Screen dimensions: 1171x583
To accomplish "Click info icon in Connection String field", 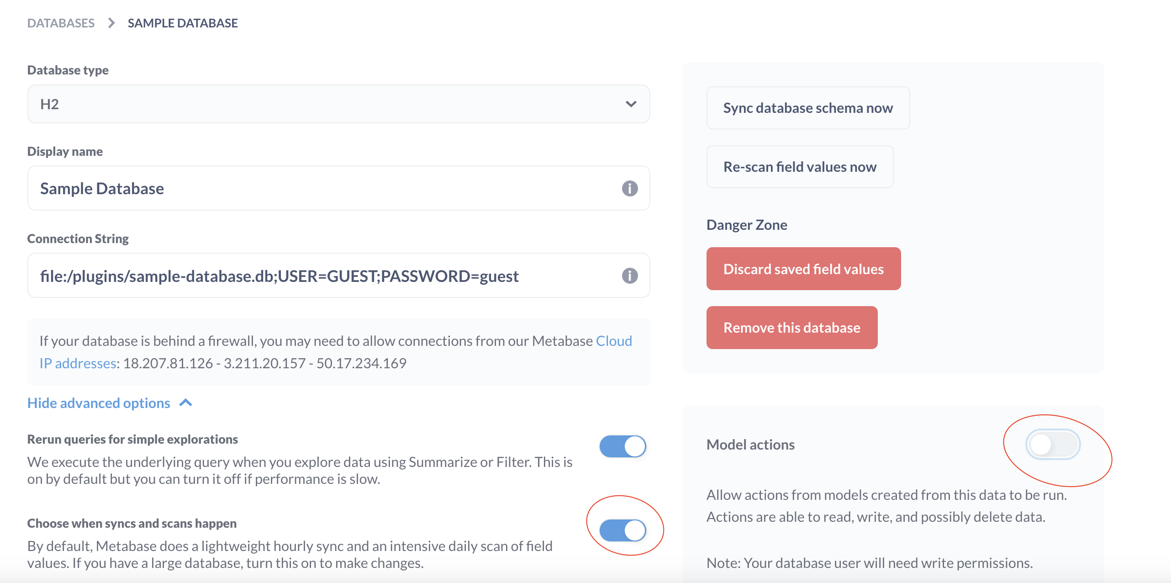I will 629,276.
